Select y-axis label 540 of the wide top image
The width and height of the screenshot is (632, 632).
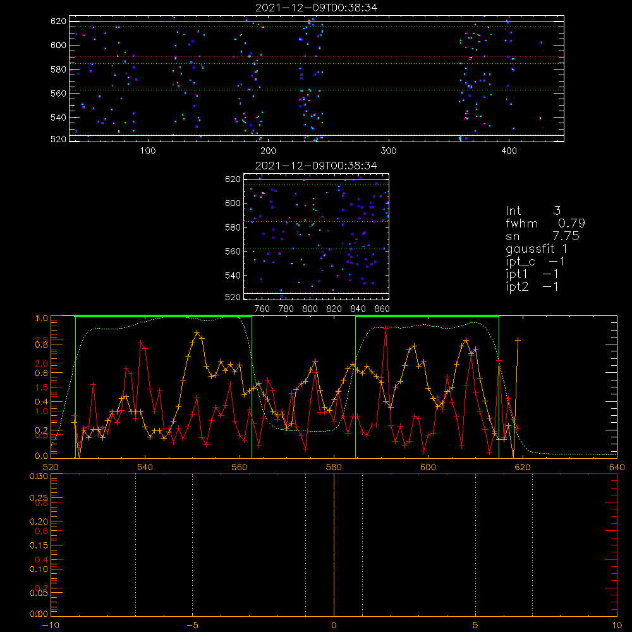point(58,118)
